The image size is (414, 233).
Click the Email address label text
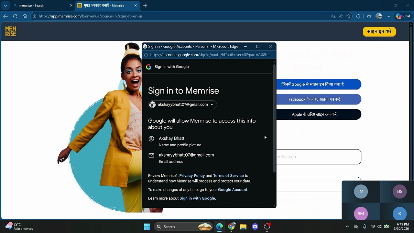pyautogui.click(x=171, y=161)
